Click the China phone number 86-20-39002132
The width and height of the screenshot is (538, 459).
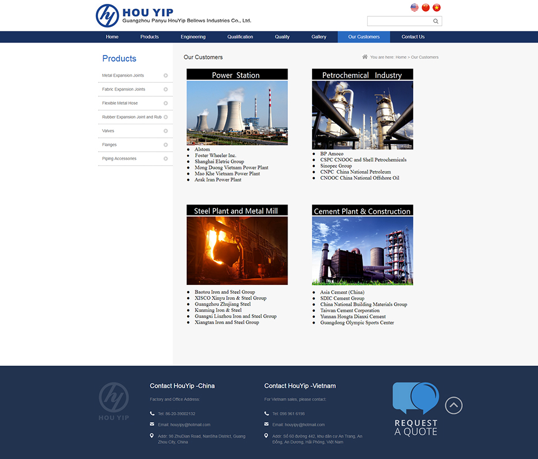pos(180,414)
